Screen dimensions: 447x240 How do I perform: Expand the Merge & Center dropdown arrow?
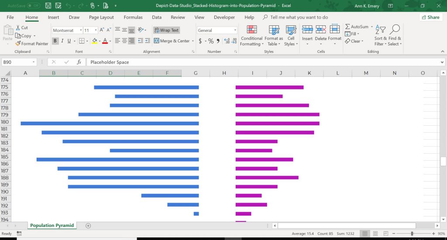(193, 41)
